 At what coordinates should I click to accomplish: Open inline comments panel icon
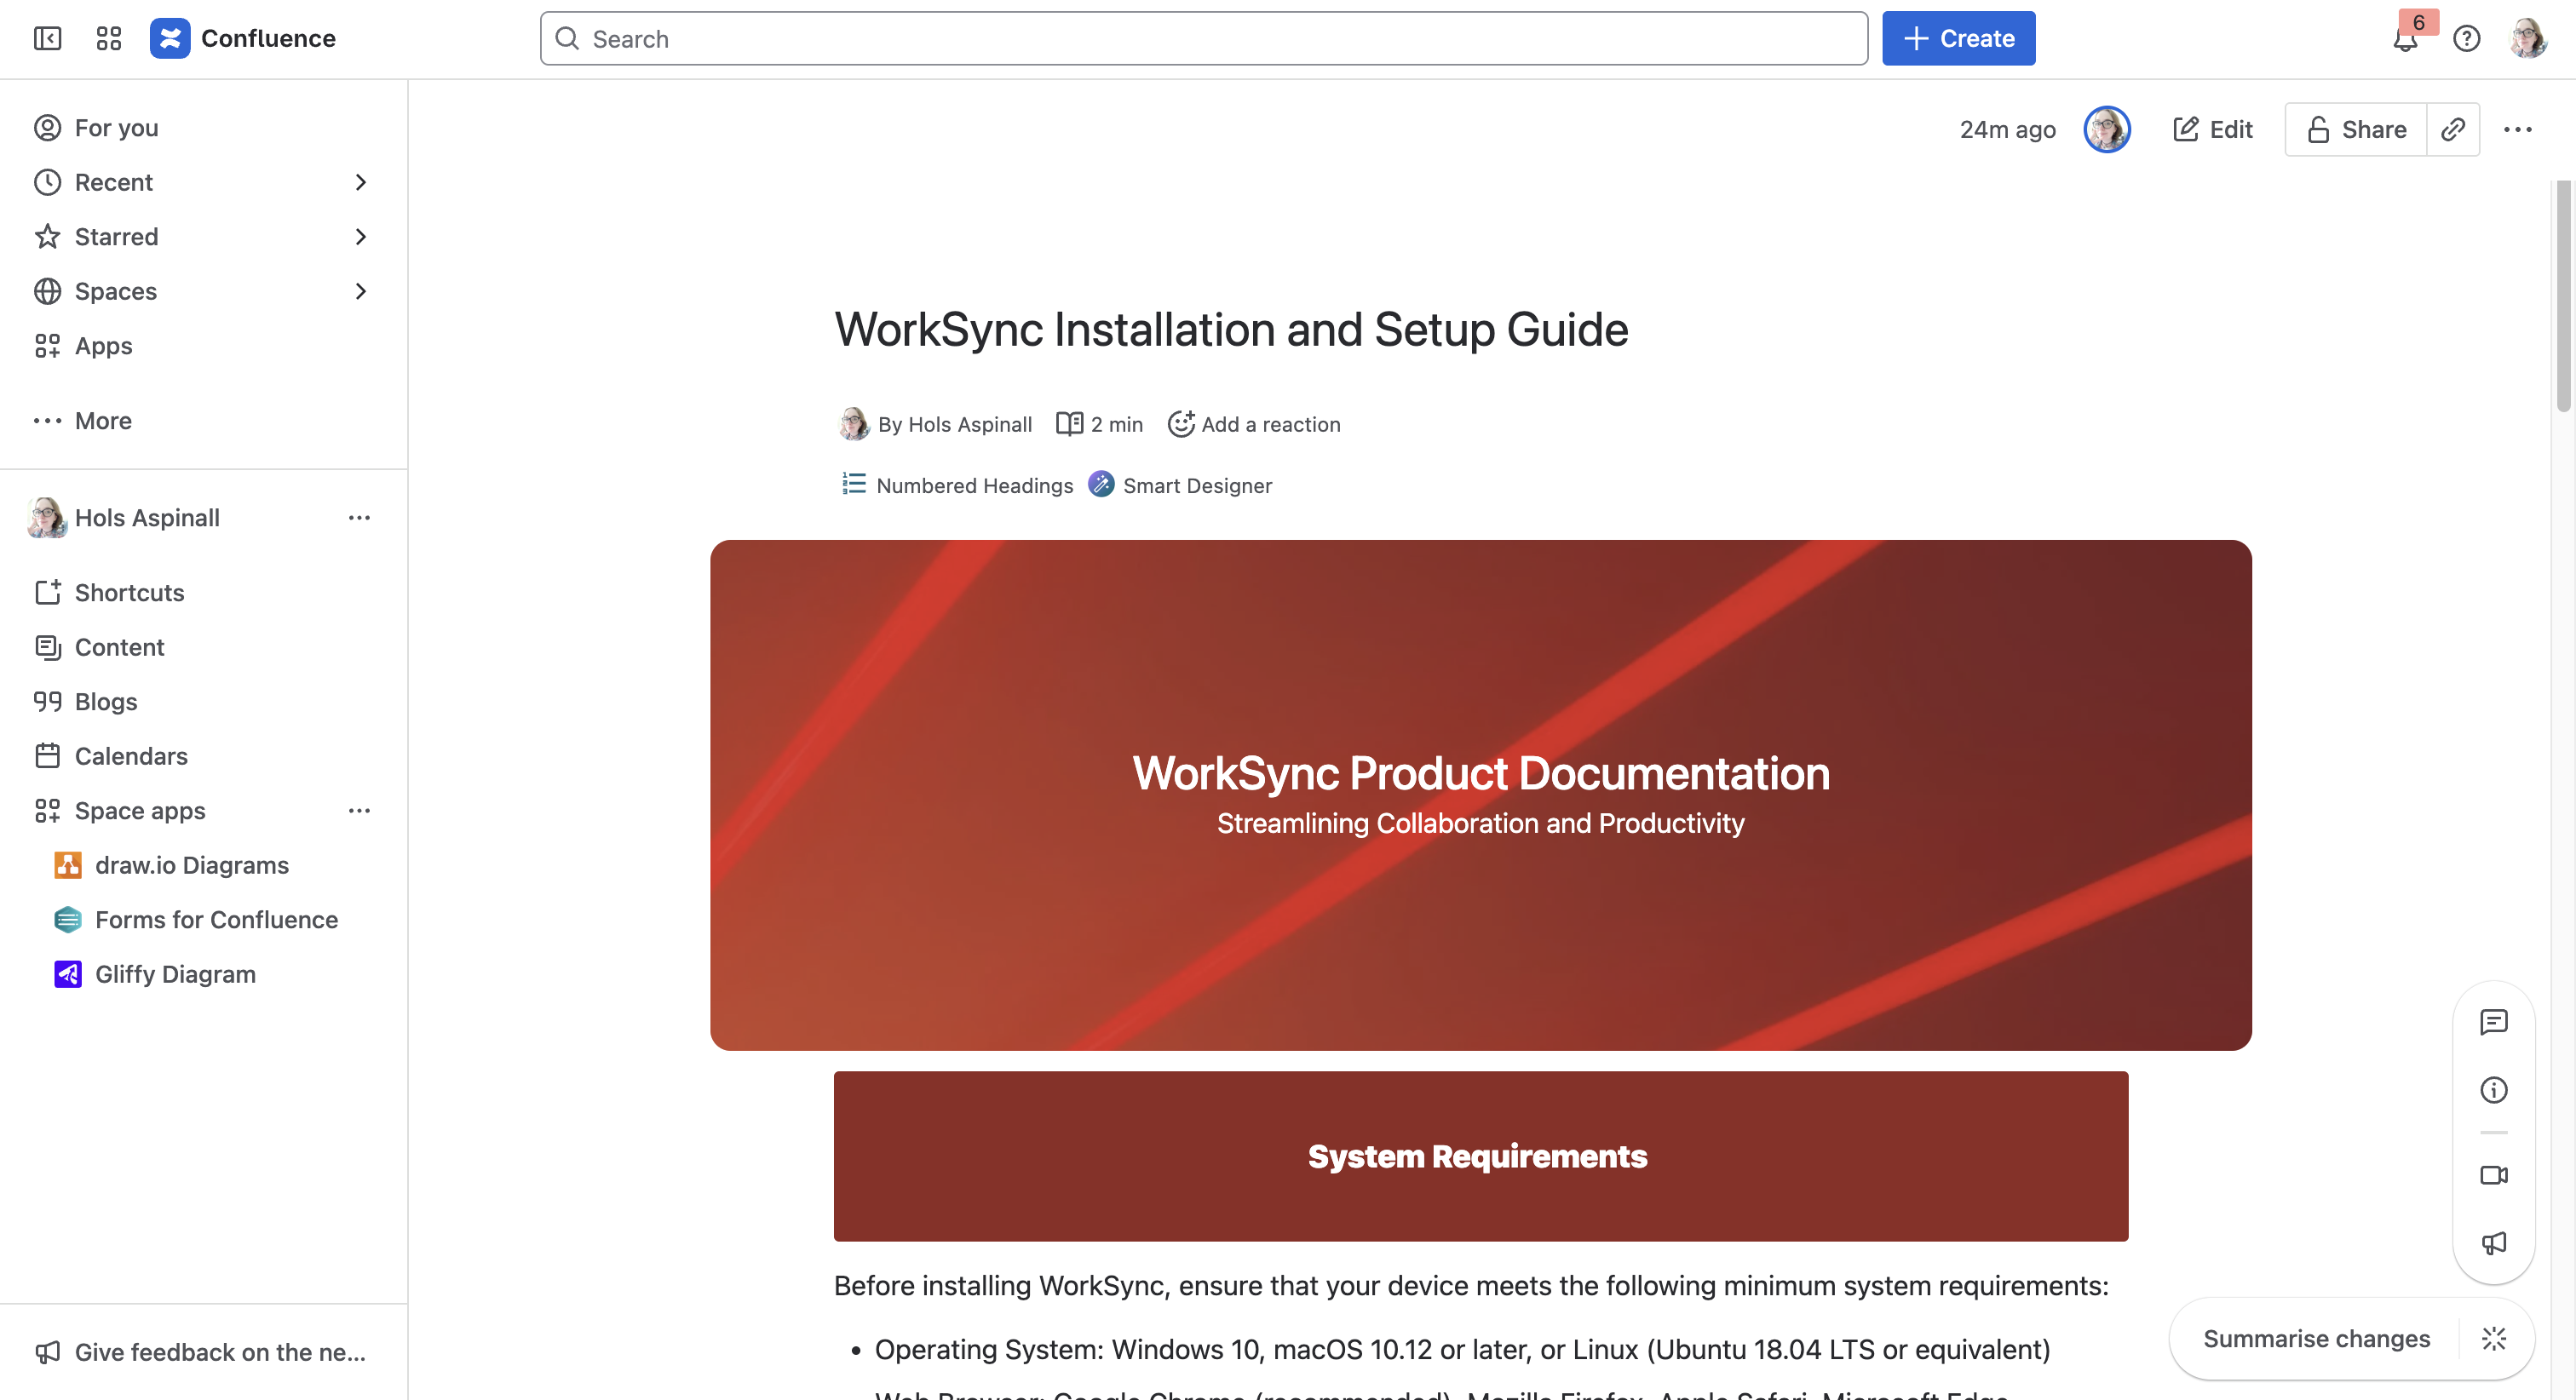click(2493, 1021)
